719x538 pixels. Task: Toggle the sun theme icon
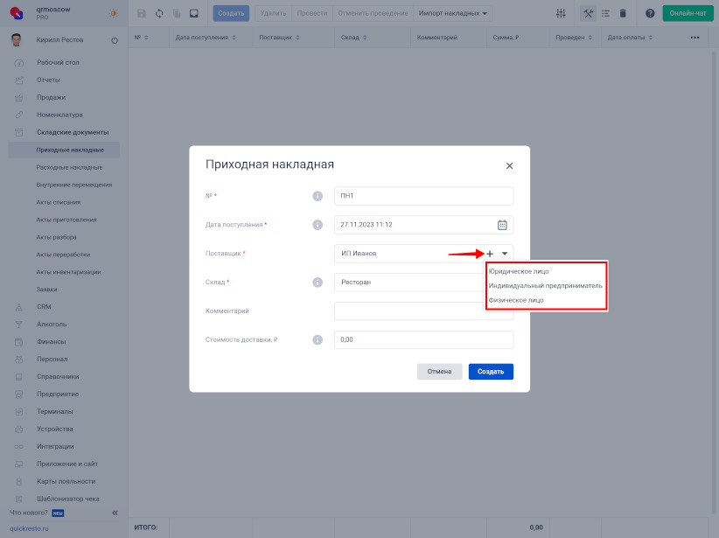[x=113, y=13]
